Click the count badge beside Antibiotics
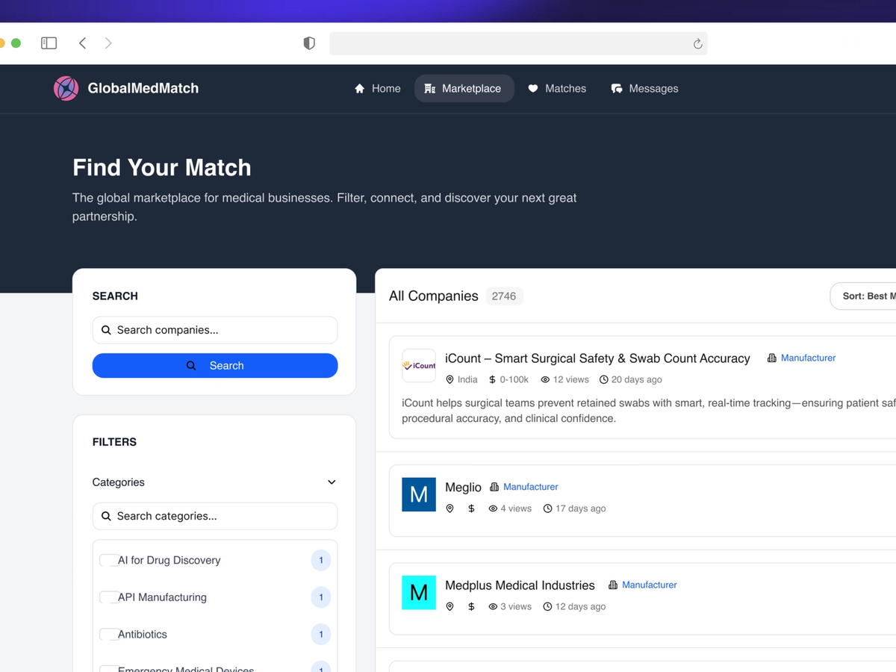Image resolution: width=896 pixels, height=672 pixels. (321, 634)
